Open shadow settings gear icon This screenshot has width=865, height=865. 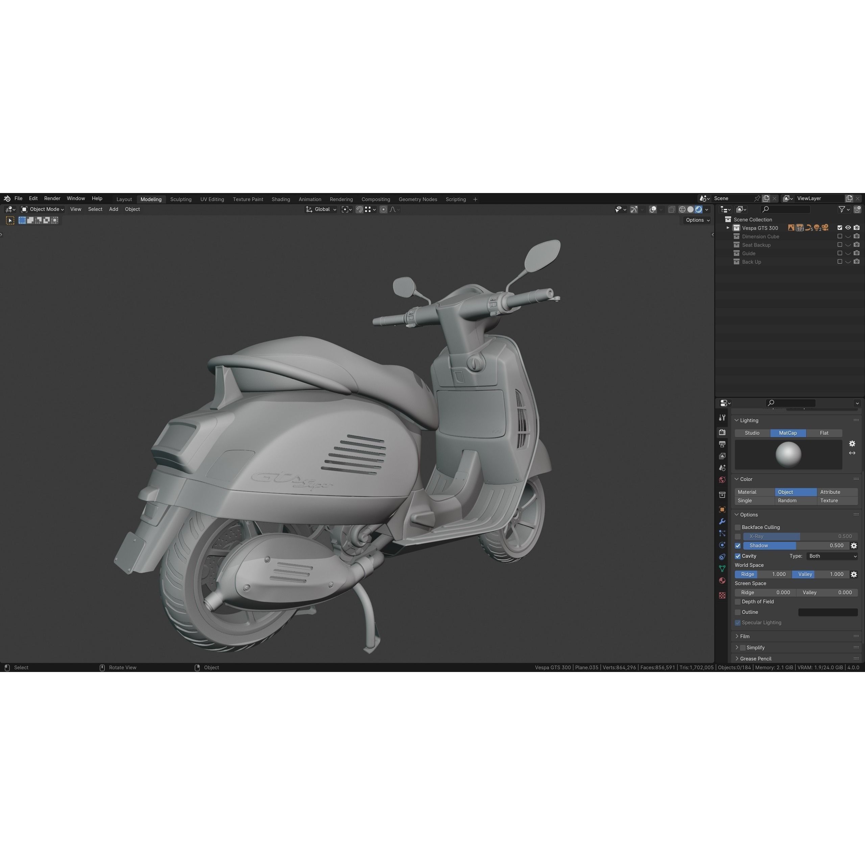[x=854, y=546]
